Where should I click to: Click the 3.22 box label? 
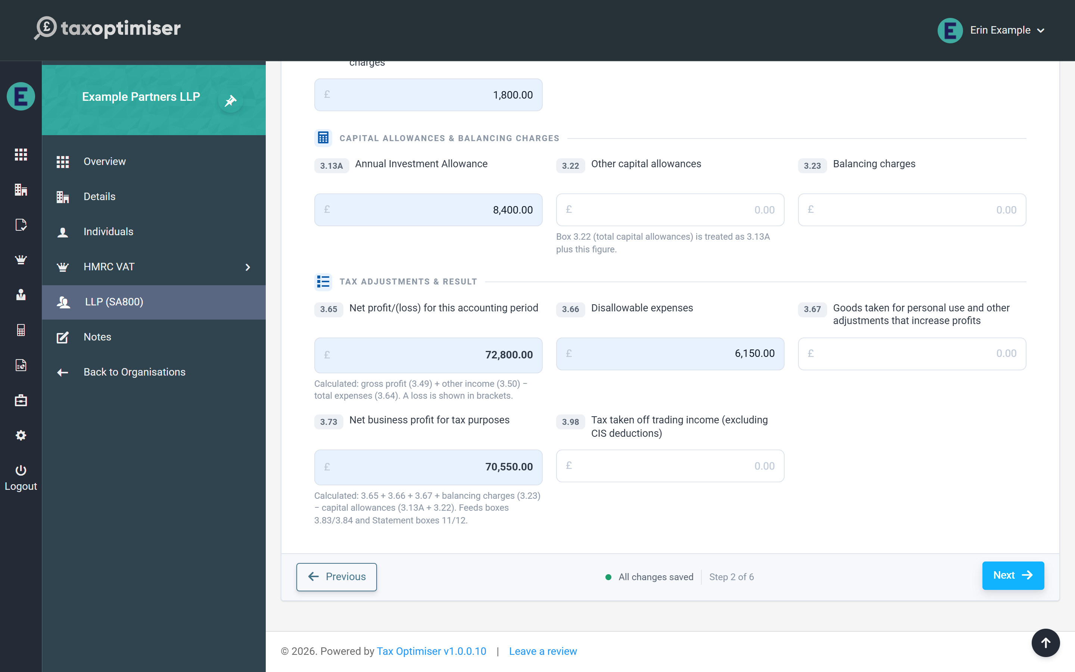(x=570, y=166)
